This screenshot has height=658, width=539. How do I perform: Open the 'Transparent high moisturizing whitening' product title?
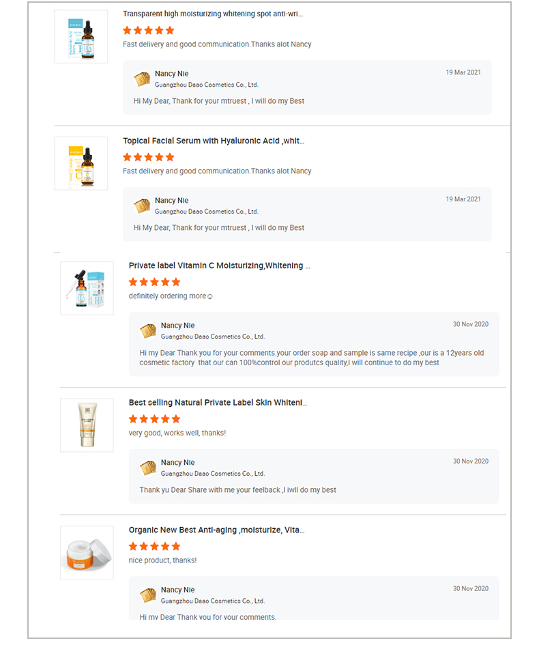213,14
